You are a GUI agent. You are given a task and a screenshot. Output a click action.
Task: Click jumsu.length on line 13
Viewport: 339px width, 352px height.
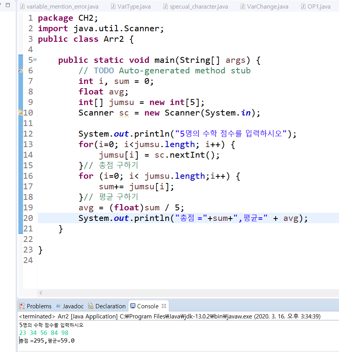coord(165,144)
